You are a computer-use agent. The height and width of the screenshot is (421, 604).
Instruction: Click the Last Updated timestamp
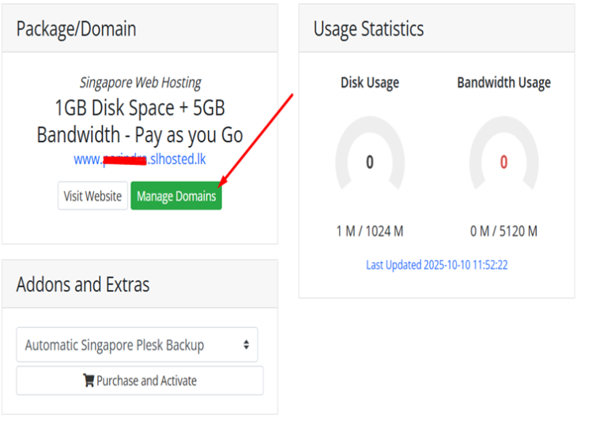pos(436,265)
